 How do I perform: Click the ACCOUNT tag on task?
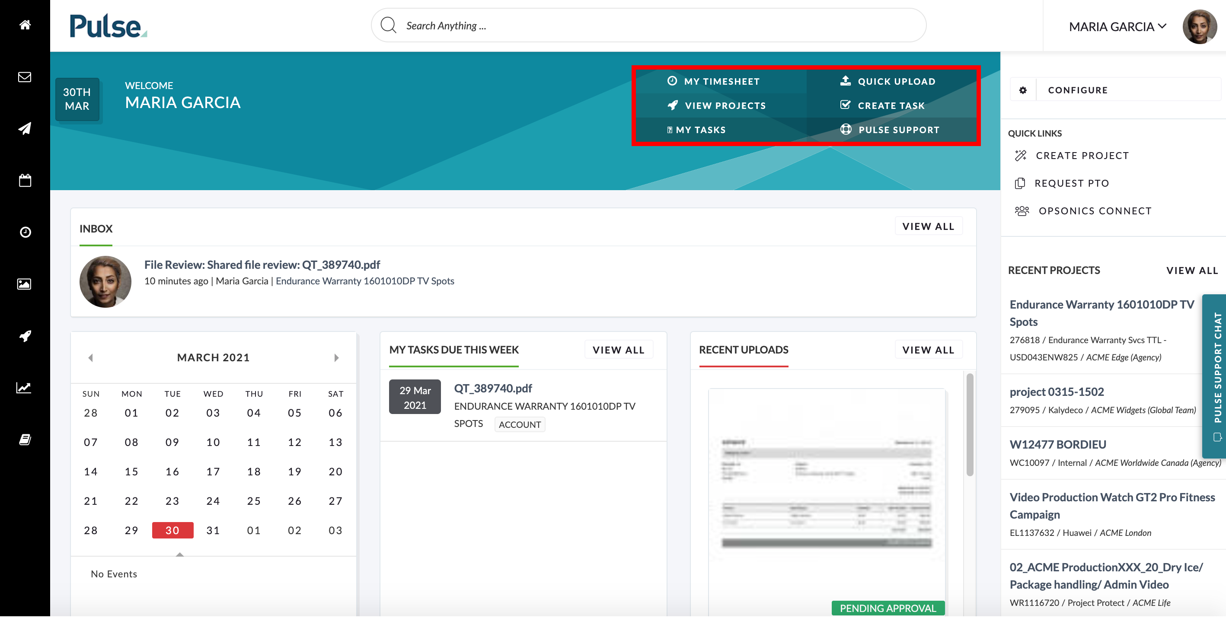point(520,425)
